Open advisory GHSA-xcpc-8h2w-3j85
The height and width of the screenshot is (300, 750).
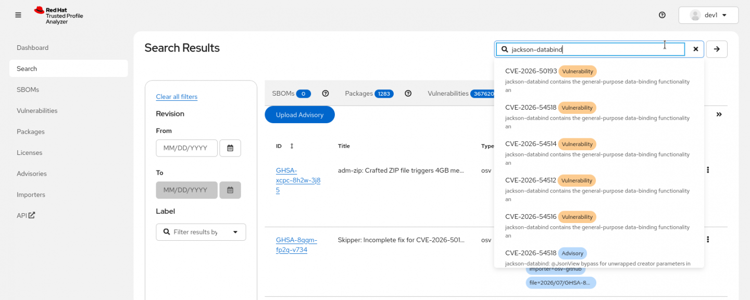[298, 180]
